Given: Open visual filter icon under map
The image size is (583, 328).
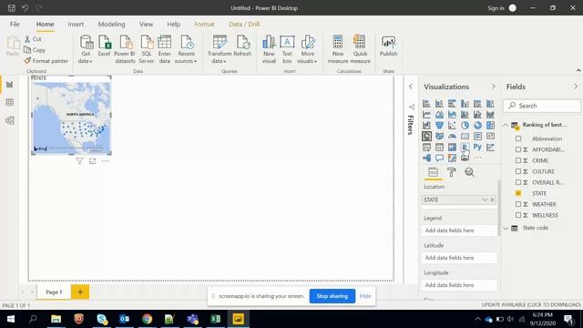Looking at the screenshot, I should [79, 161].
